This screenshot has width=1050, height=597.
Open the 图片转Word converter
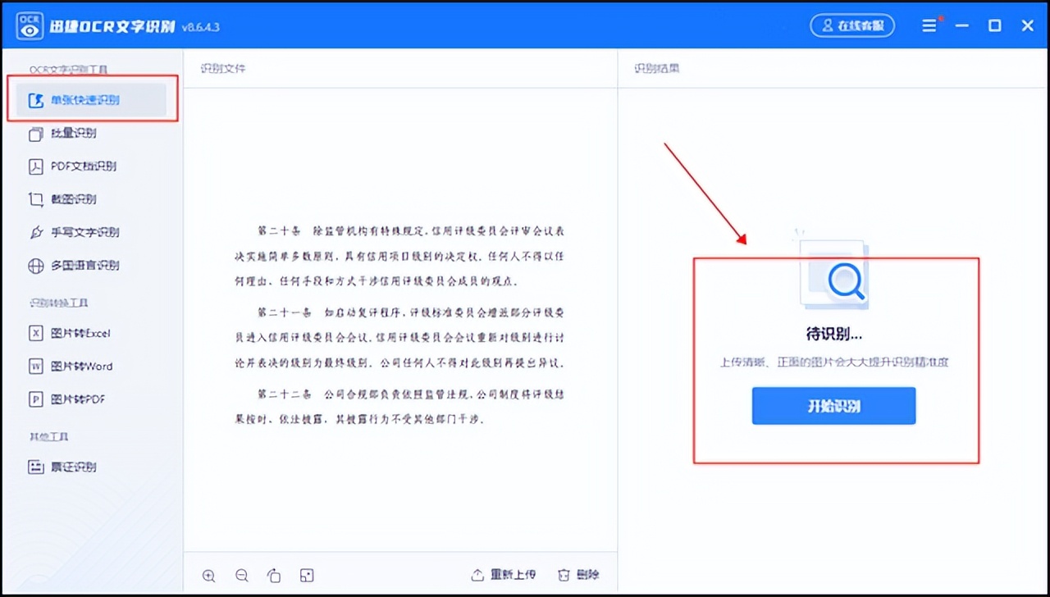click(x=87, y=366)
